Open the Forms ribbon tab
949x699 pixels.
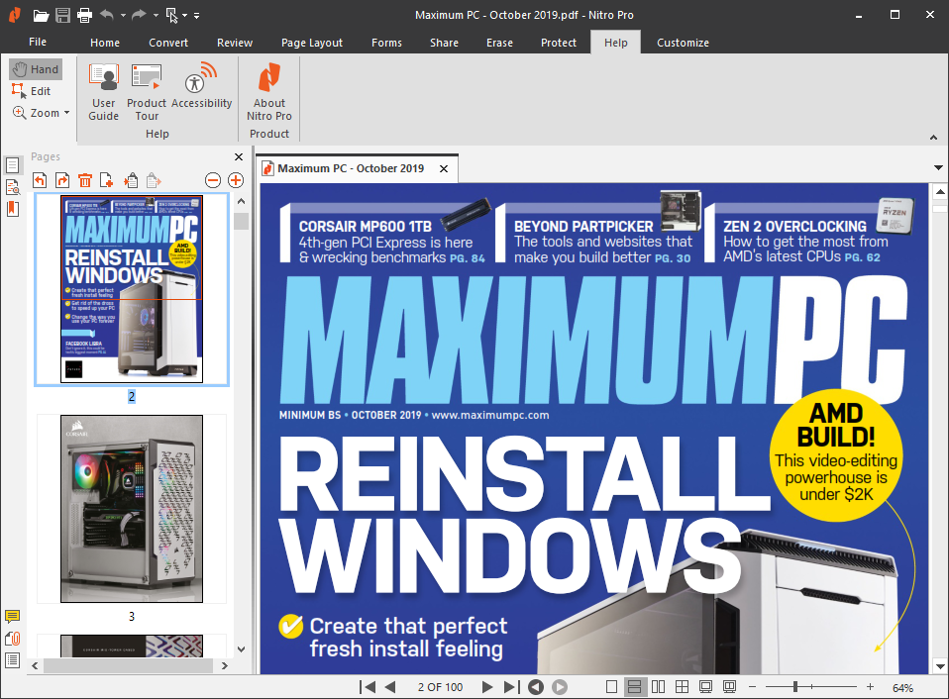click(386, 43)
